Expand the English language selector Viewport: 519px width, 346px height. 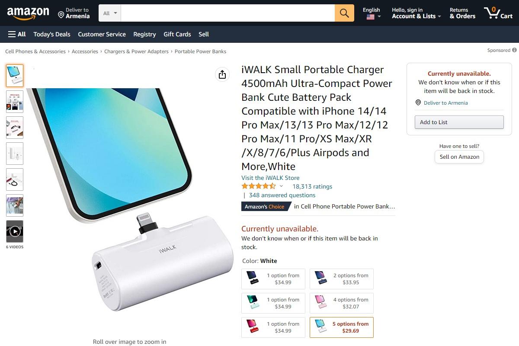coord(373,13)
